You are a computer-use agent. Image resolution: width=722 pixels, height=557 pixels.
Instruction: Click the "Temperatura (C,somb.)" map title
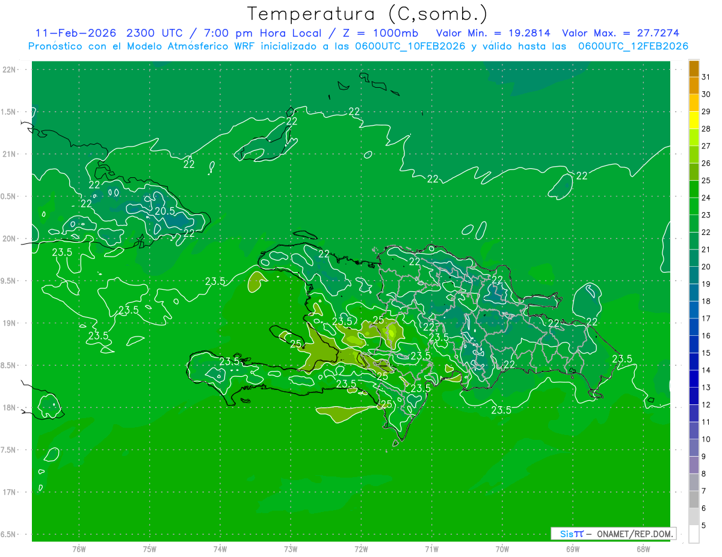point(368,14)
